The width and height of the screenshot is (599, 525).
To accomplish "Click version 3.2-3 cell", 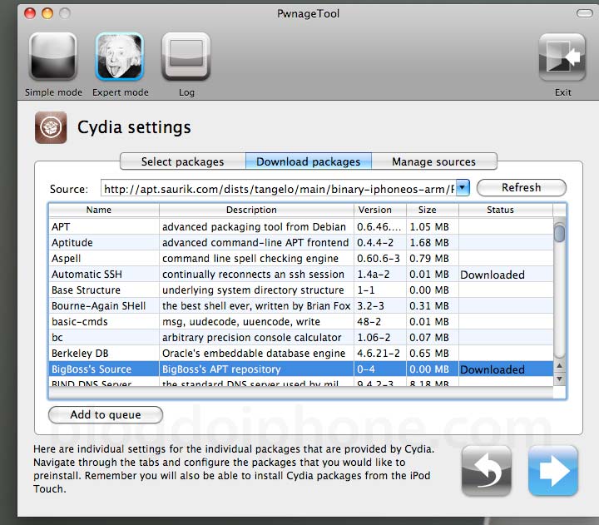I will pos(370,306).
